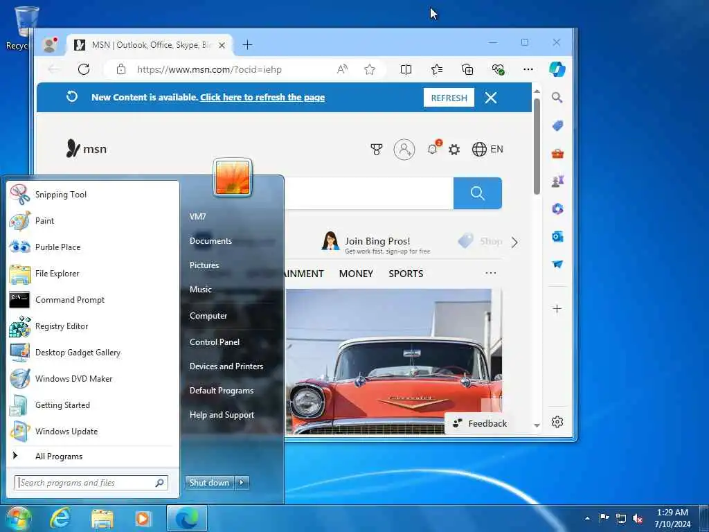Open the Edge Favorites list icon
Viewport: 709px width, 532px height.
[x=437, y=69]
